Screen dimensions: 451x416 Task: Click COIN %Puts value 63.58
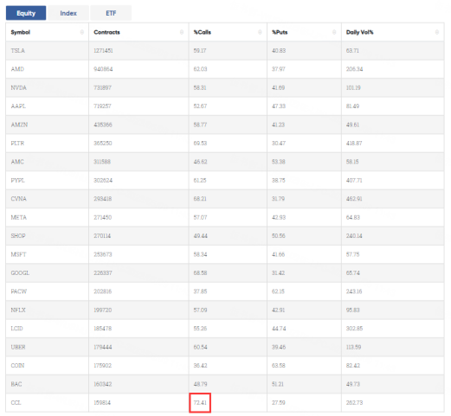pos(279,366)
